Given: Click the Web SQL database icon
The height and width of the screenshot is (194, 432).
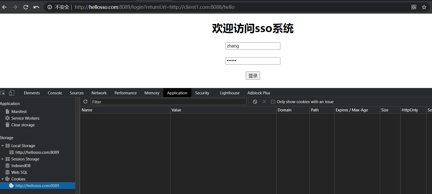Looking at the screenshot, I should tap(7, 172).
